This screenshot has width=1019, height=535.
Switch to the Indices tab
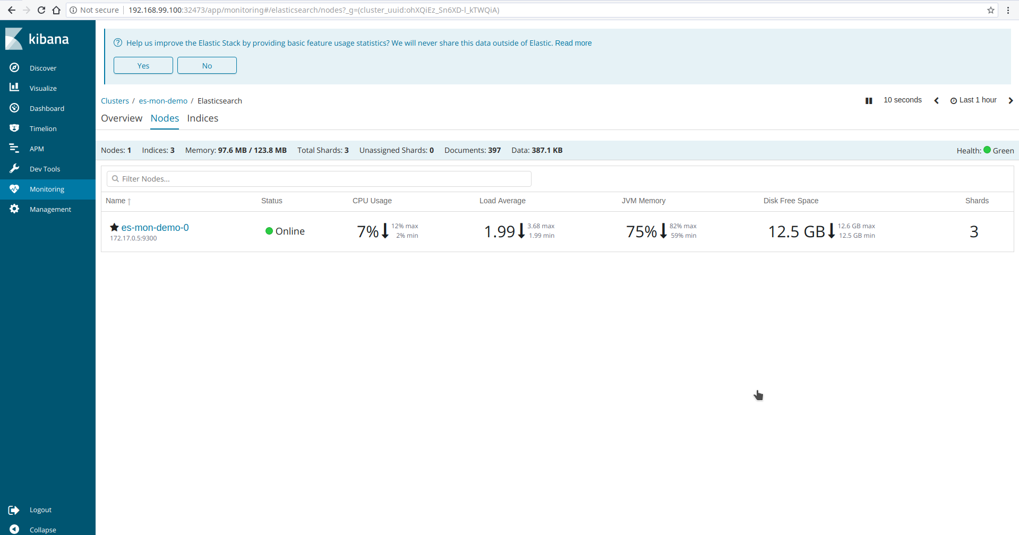tap(202, 118)
